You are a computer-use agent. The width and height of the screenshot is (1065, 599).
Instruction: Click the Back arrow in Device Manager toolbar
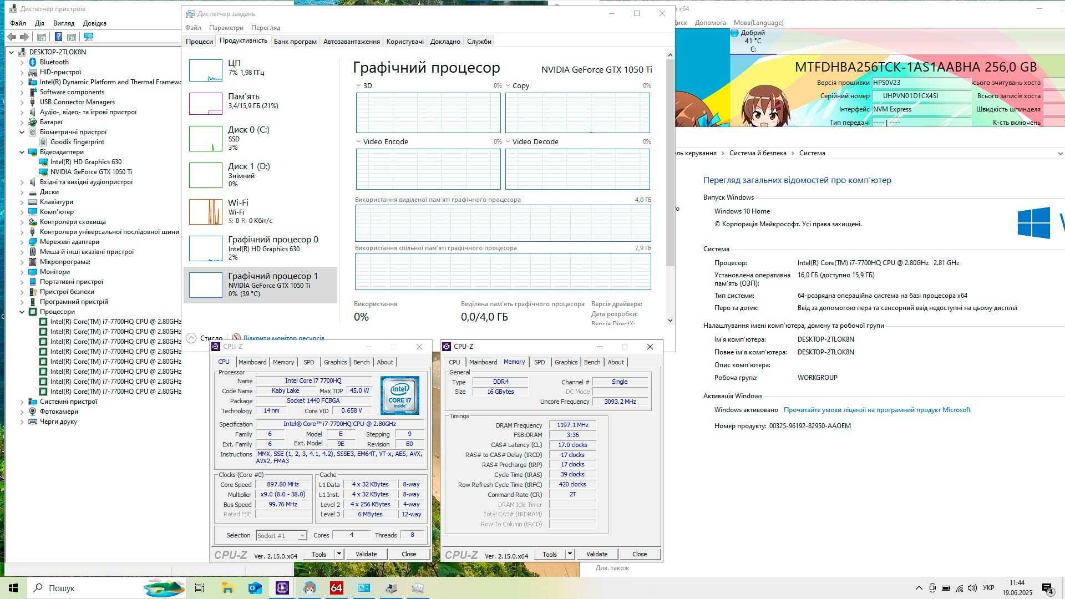12,37
